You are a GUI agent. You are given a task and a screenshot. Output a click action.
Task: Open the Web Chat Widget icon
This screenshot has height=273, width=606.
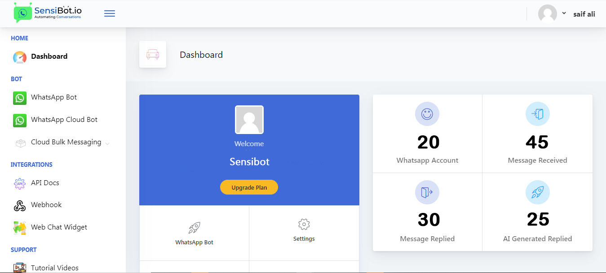20,228
